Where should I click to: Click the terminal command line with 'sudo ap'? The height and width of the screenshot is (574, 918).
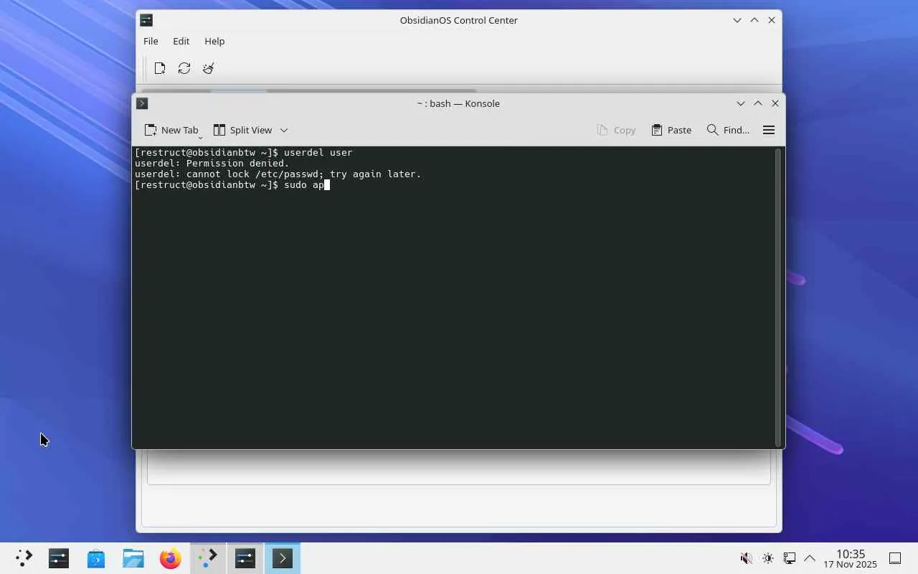point(232,185)
